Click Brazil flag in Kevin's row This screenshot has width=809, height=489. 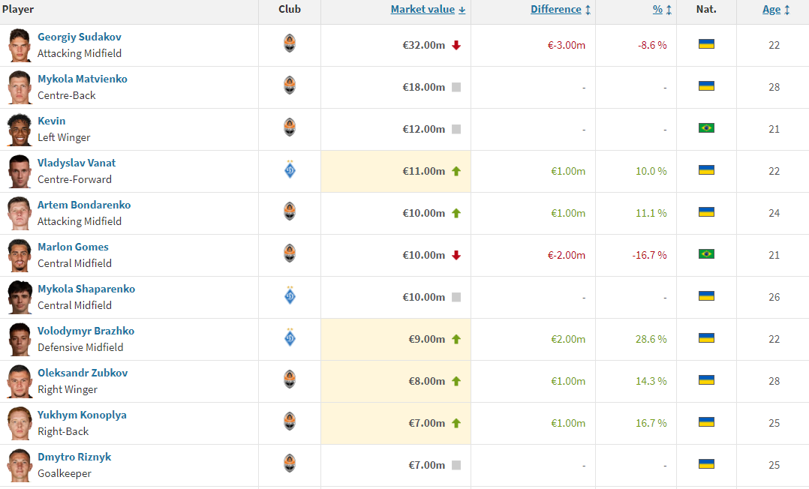(706, 128)
